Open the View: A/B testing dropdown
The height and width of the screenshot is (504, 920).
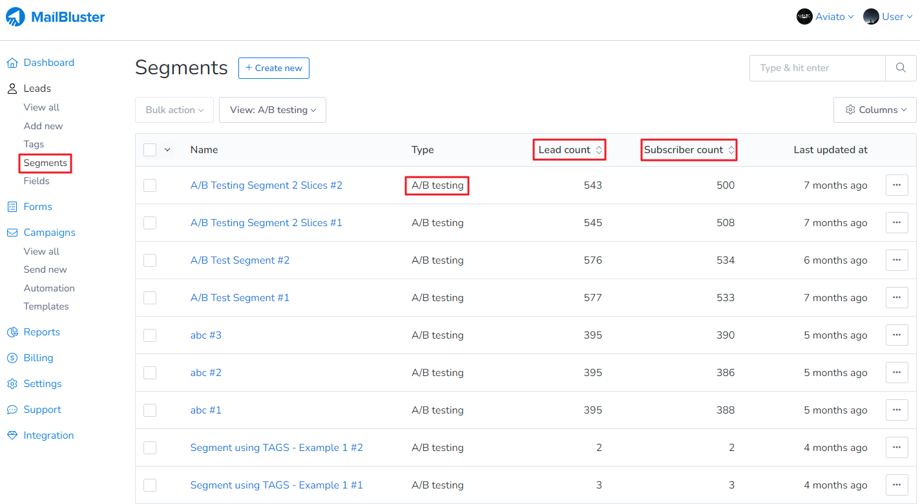click(272, 110)
